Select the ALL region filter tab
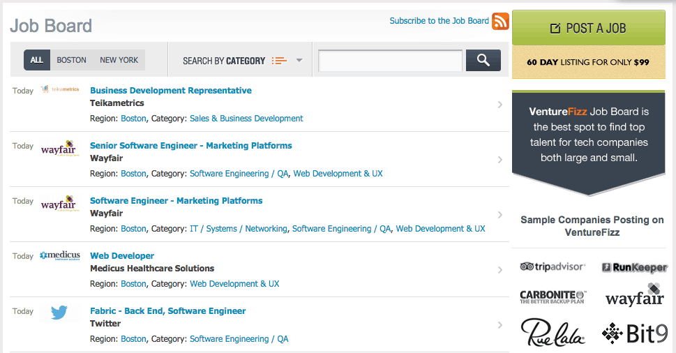676x353 pixels. click(37, 60)
